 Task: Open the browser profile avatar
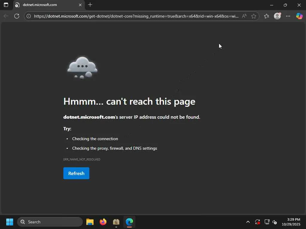click(277, 16)
